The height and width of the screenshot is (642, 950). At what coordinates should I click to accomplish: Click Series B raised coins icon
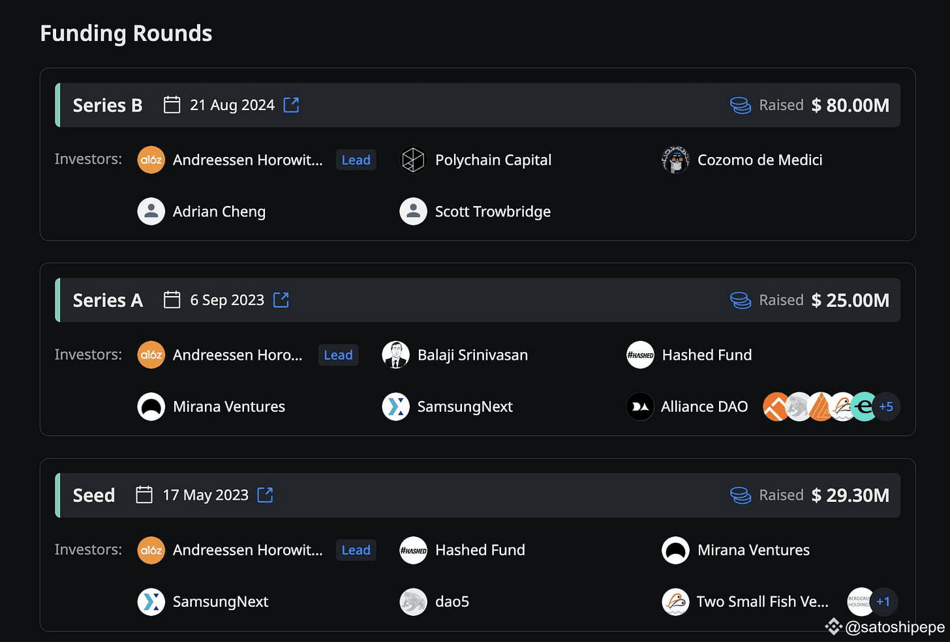point(740,105)
